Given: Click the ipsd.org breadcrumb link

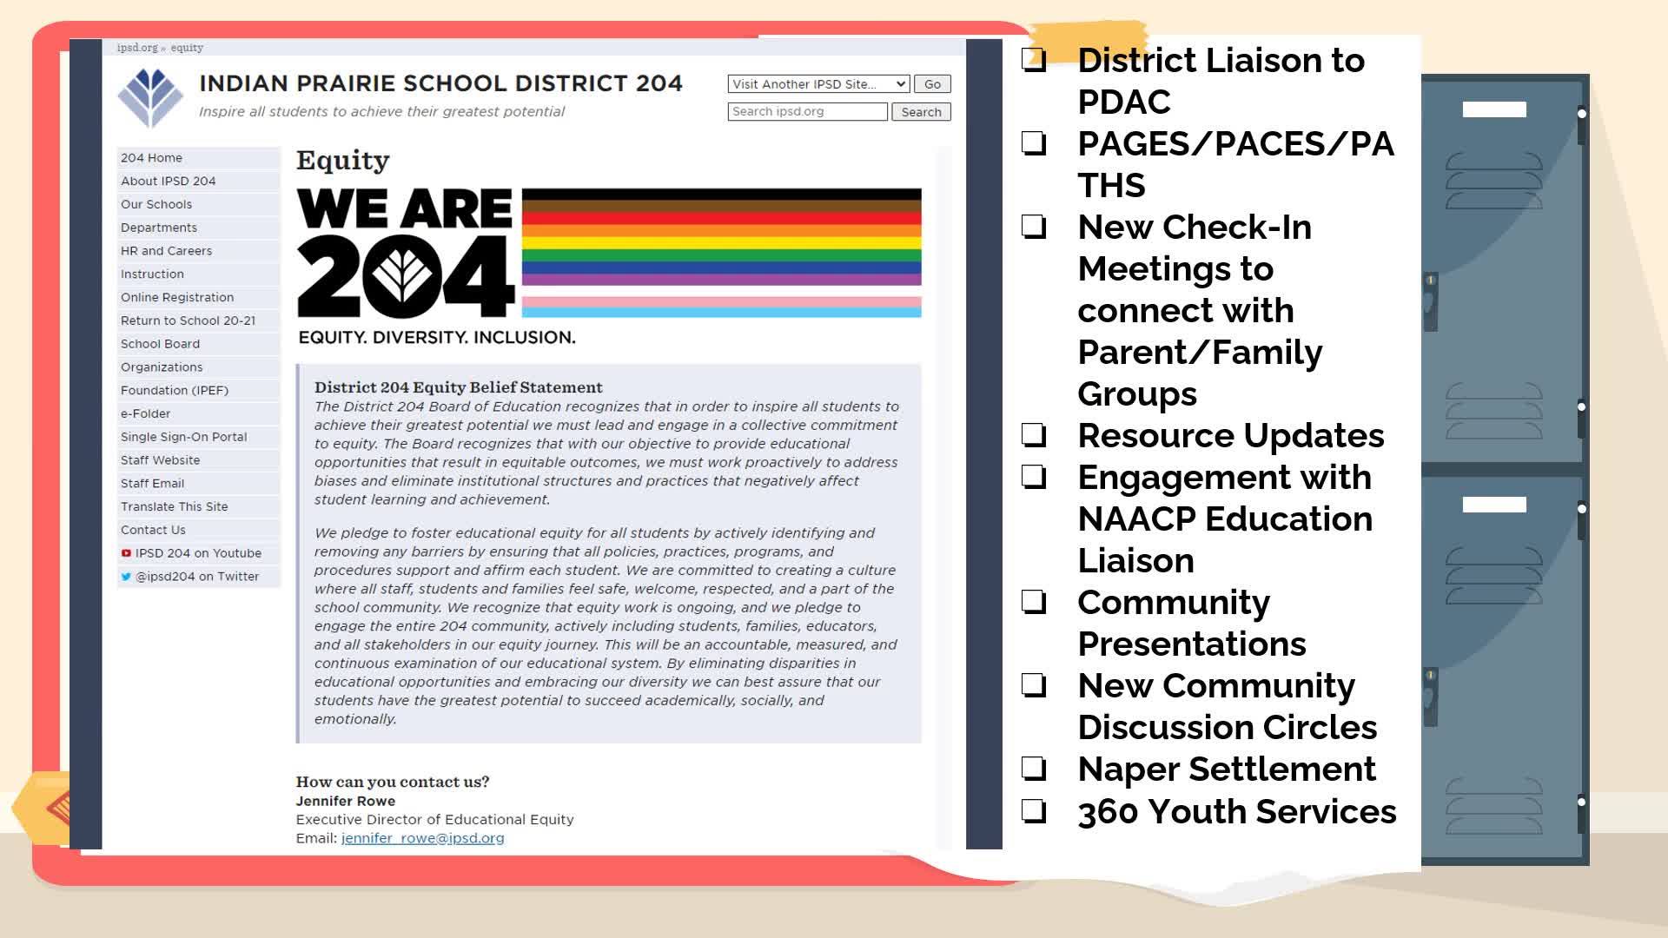Looking at the screenshot, I should pos(137,48).
